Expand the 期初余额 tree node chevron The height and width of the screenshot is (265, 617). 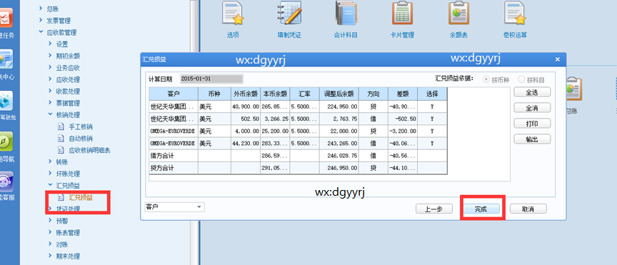(51, 56)
